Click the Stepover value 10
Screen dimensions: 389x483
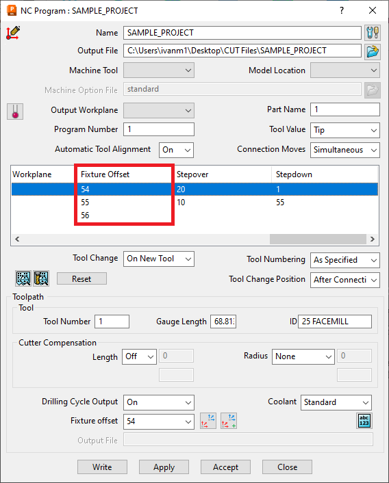click(x=181, y=203)
